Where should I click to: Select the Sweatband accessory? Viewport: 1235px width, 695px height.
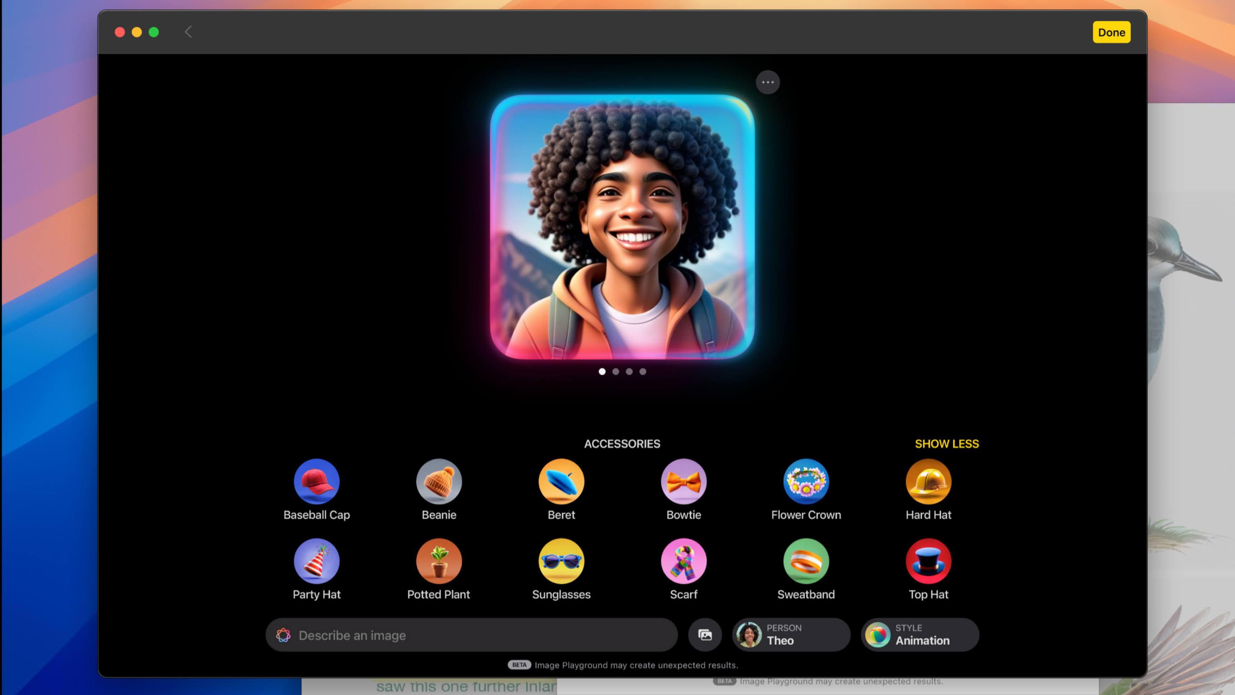coord(806,561)
